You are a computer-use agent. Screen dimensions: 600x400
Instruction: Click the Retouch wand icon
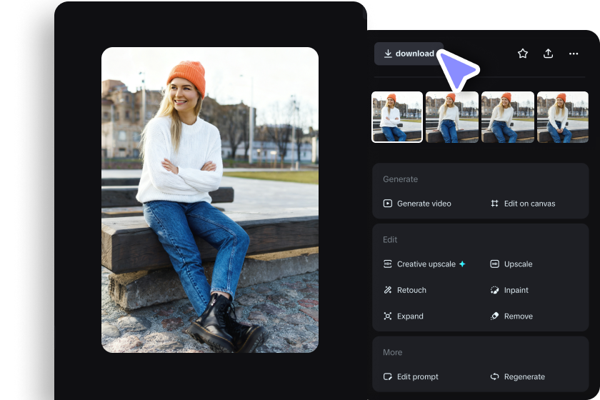pos(388,290)
